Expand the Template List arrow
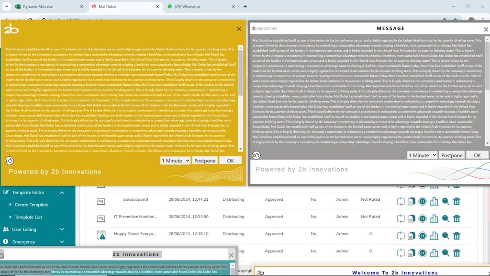 tap(11, 217)
